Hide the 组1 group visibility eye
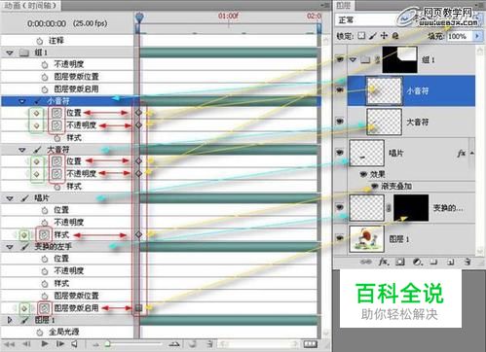 click(x=340, y=59)
